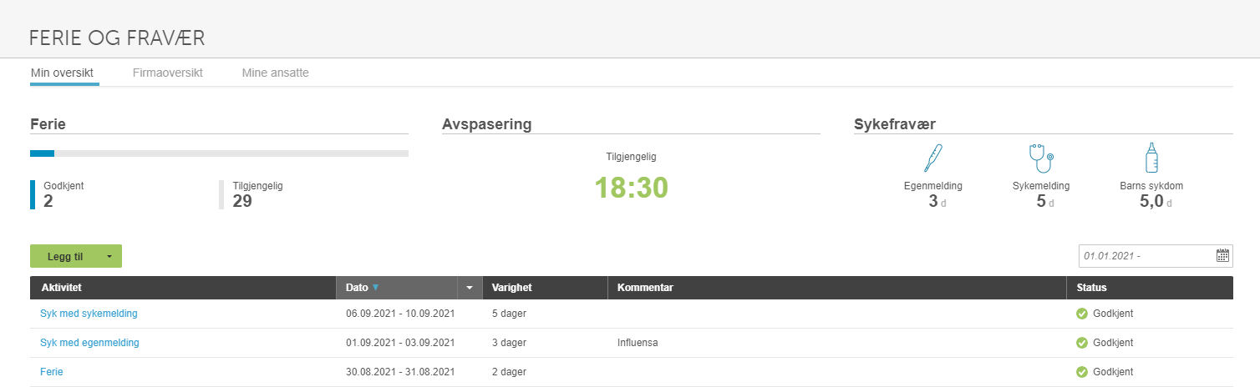The image size is (1260, 387).
Task: Open the Firmaoversikt tab
Action: 168,73
